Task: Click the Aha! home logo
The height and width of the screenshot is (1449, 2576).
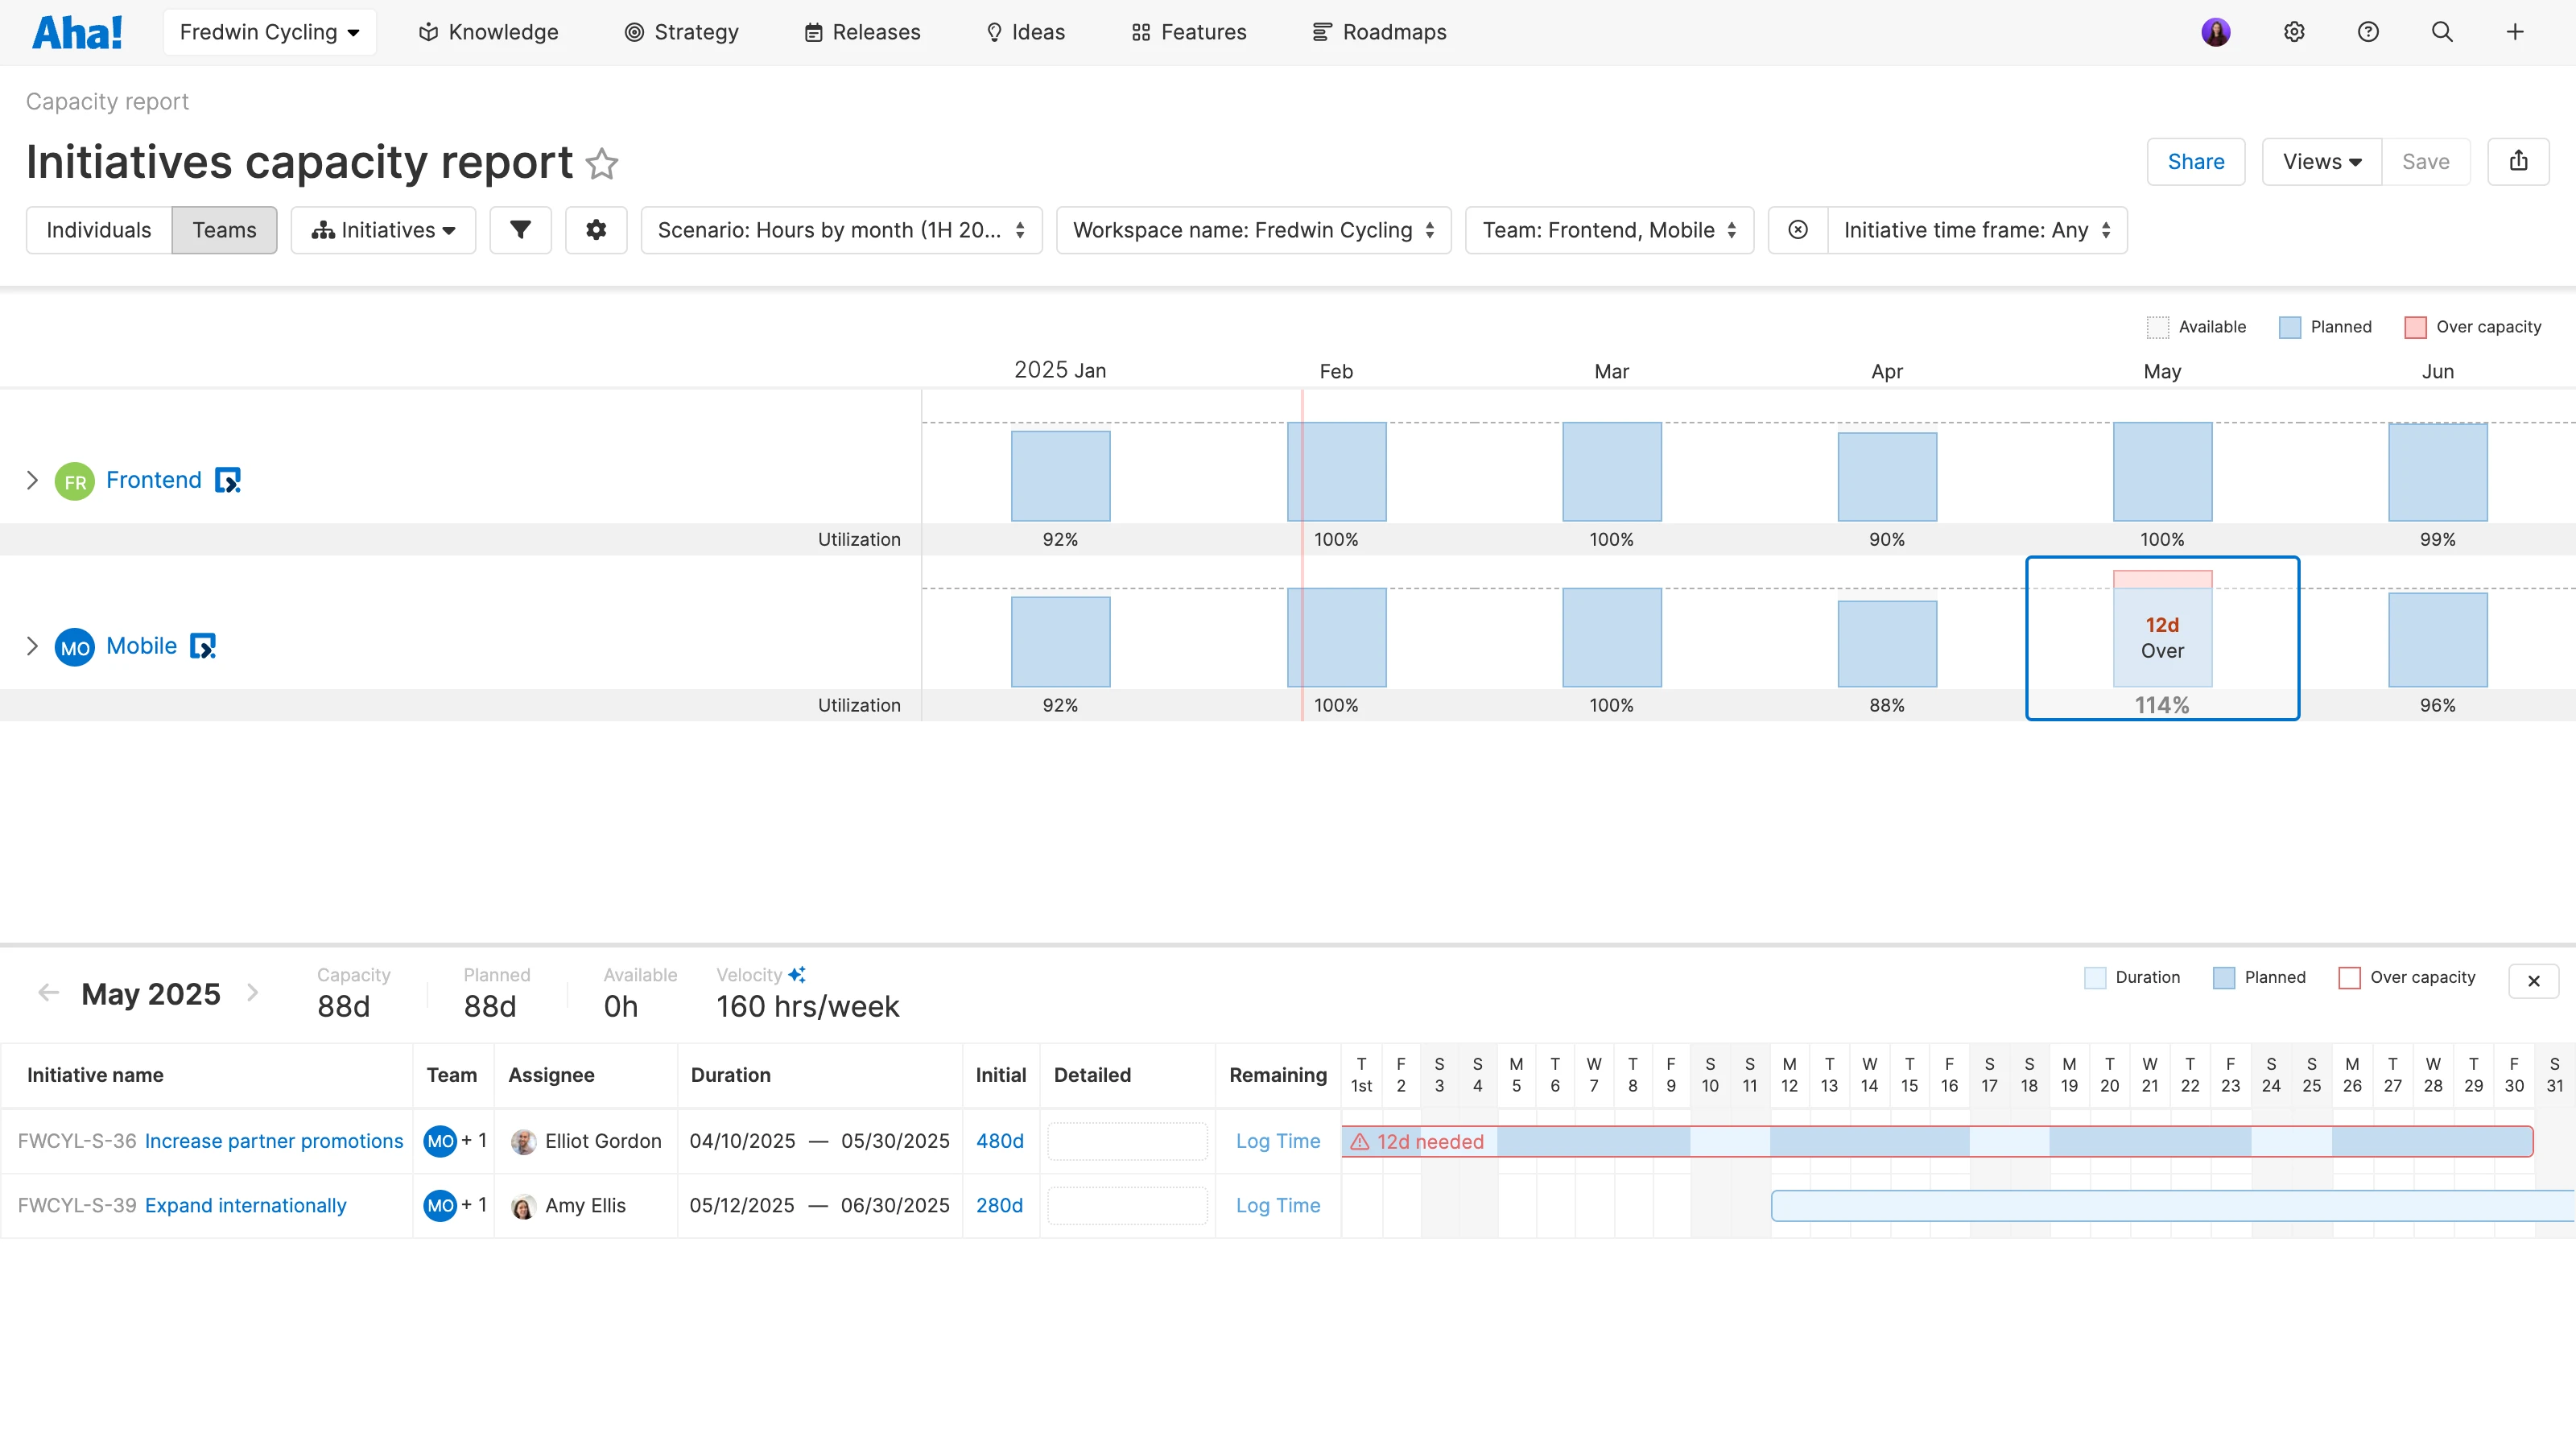Action: pos(77,31)
